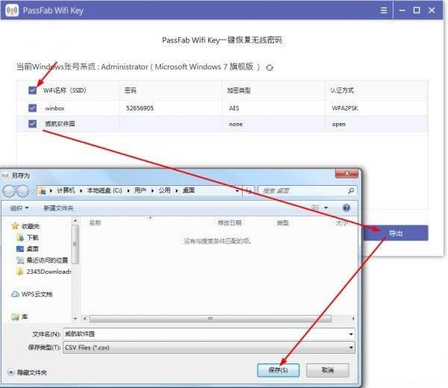Click the search magnifier icon
This screenshot has width=448, height=388.
351,190
